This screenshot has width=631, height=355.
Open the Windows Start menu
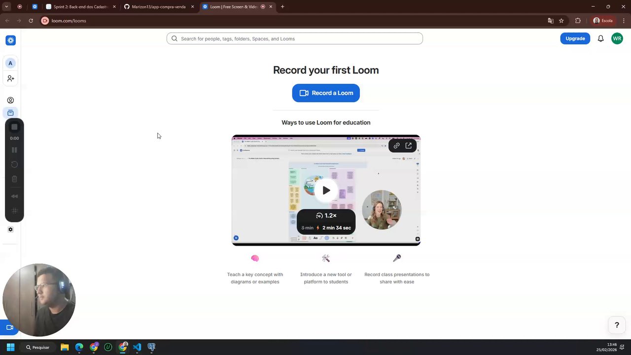(x=10, y=347)
